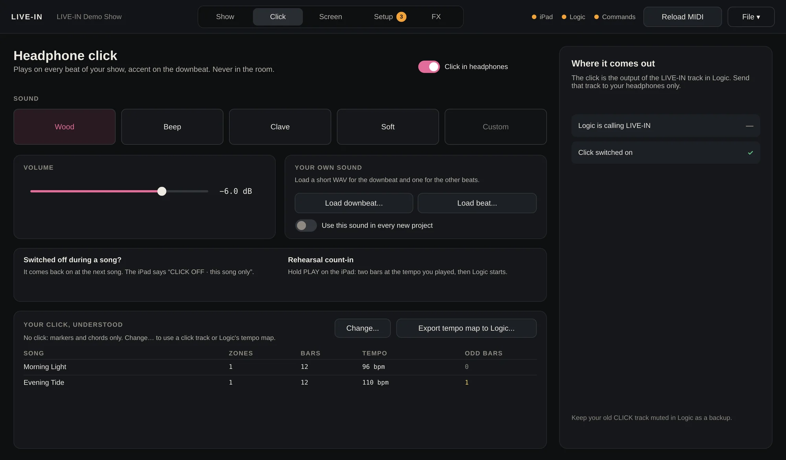Image resolution: width=786 pixels, height=460 pixels.
Task: Click the Commands status indicator
Action: (x=615, y=17)
